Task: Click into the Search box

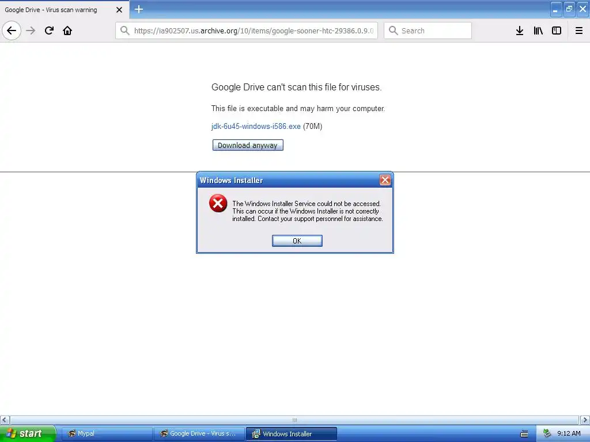Action: pyautogui.click(x=428, y=31)
